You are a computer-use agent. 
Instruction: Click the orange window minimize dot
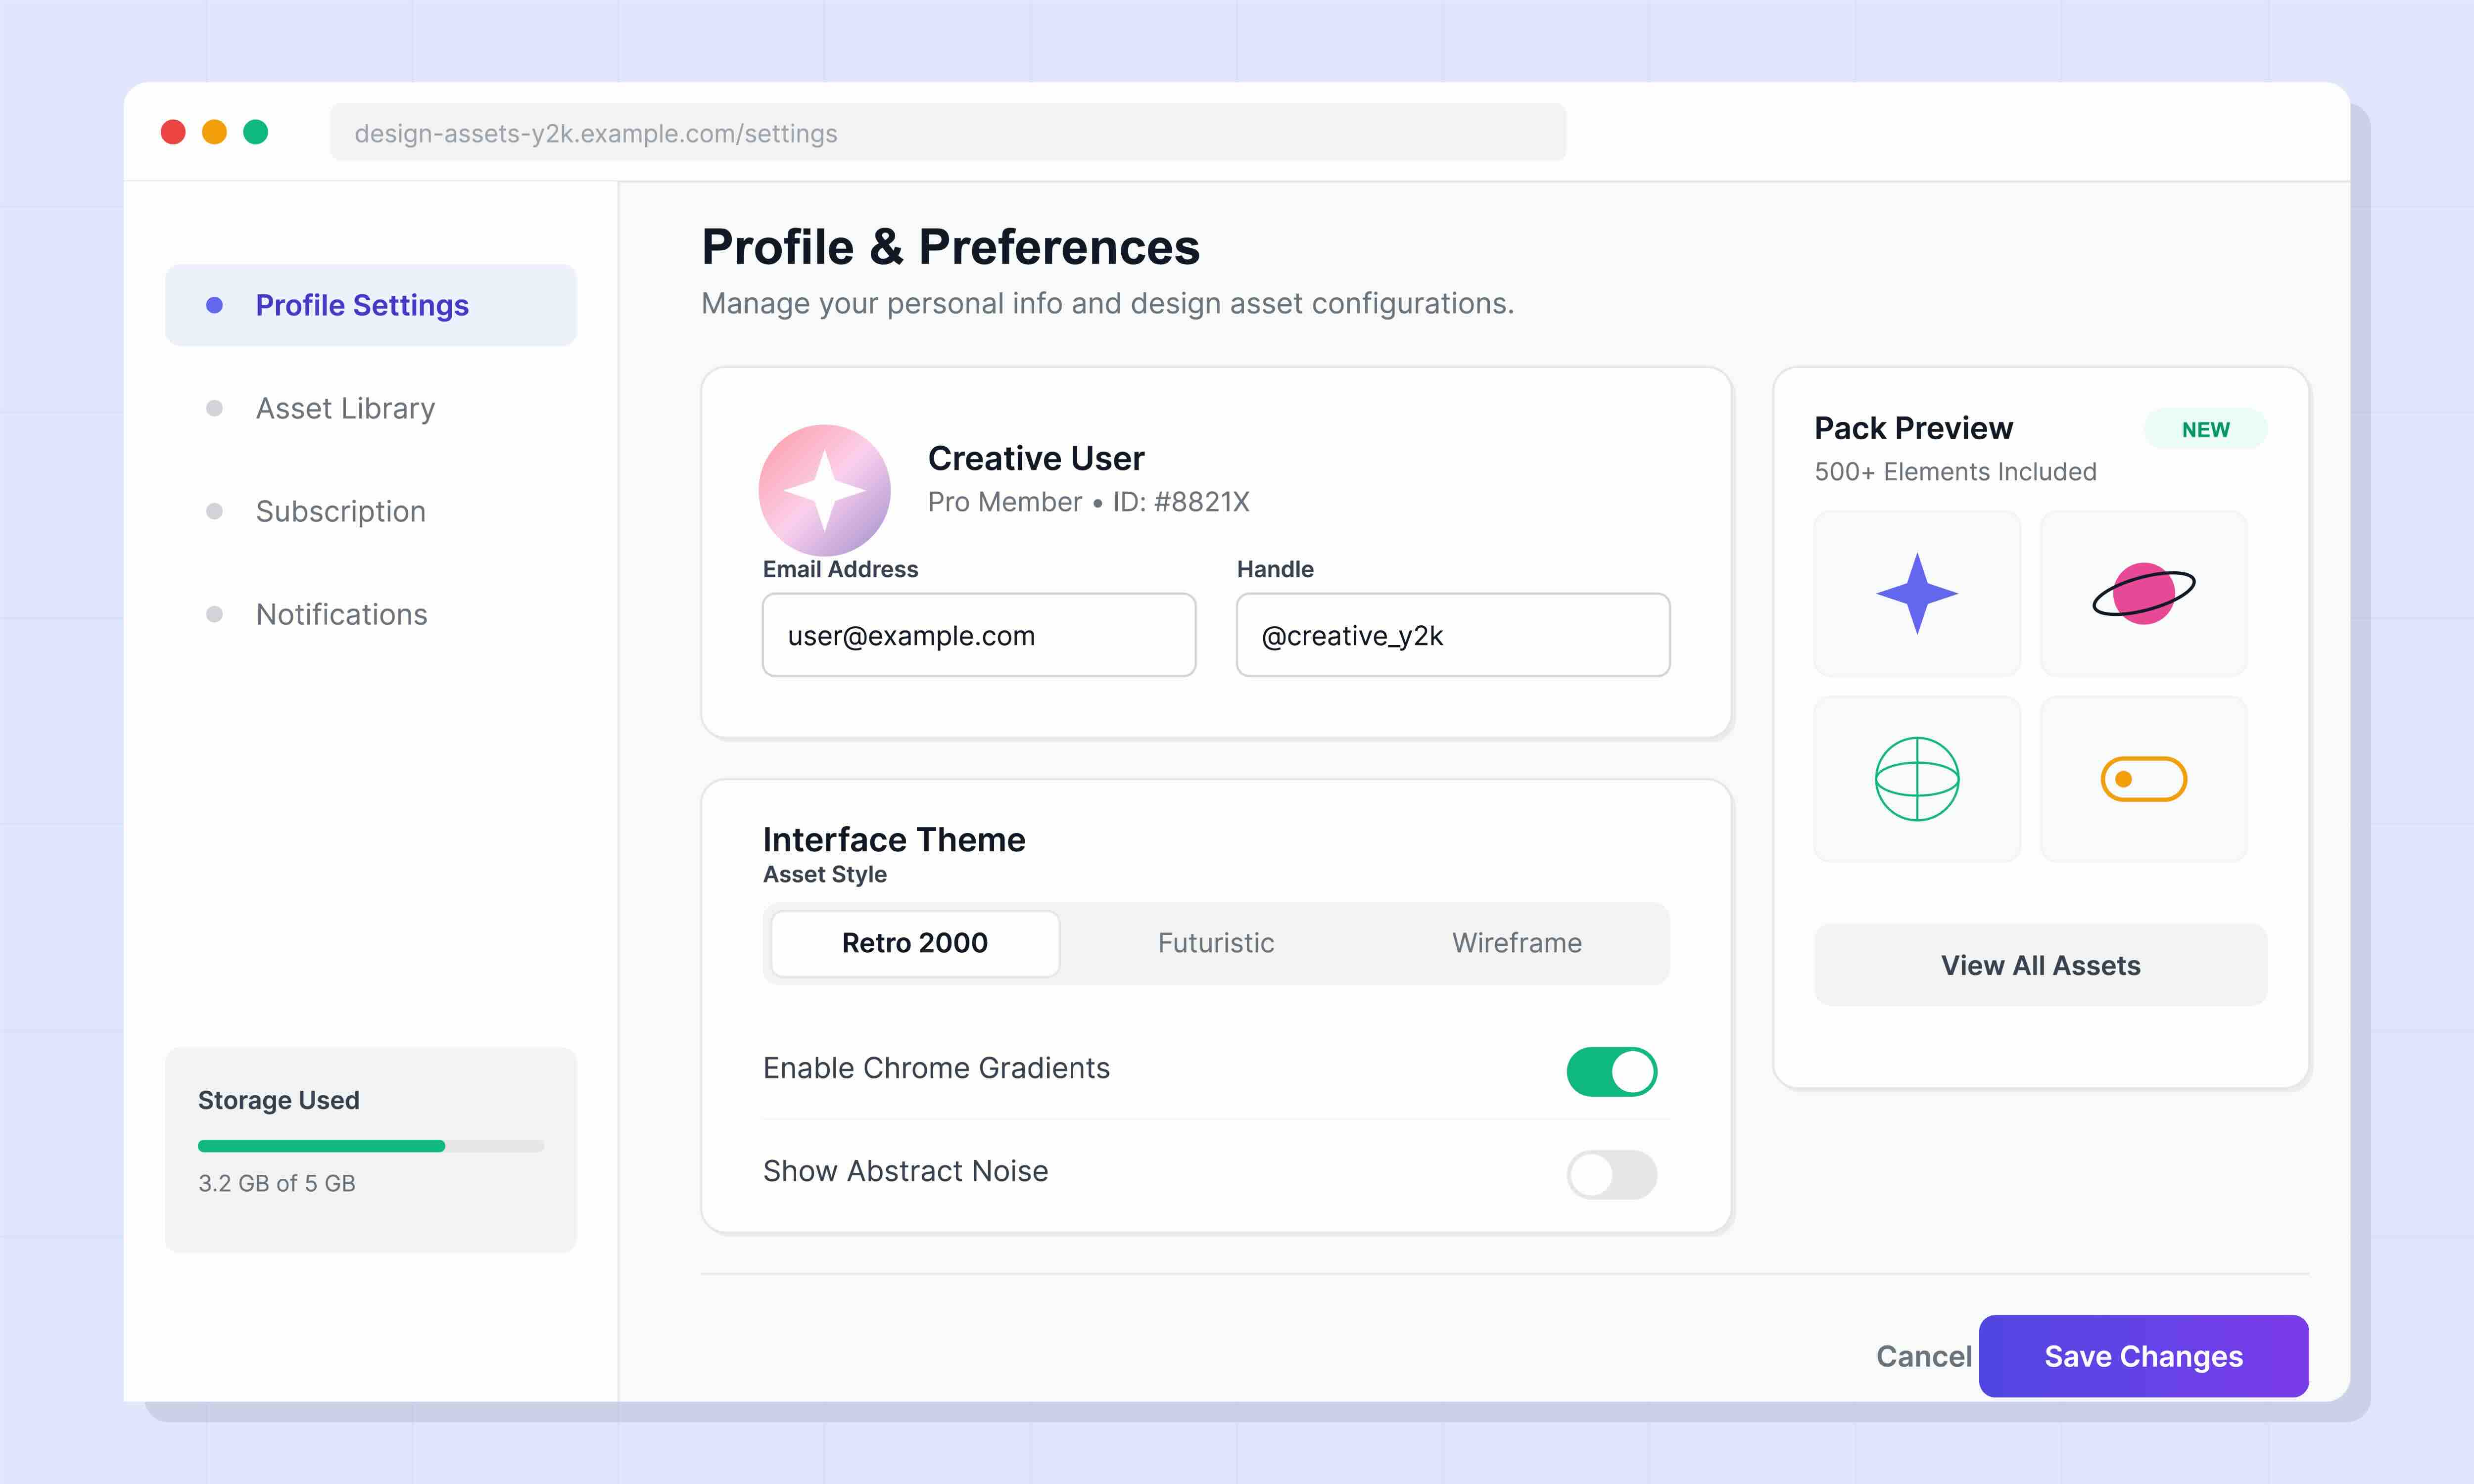214,132
